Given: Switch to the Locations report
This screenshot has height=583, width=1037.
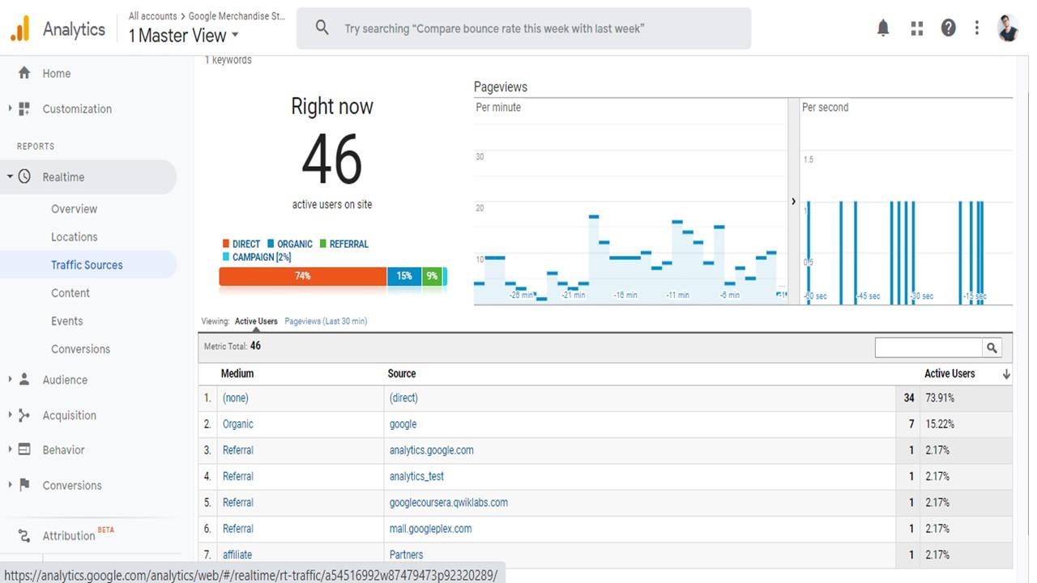Looking at the screenshot, I should [x=74, y=236].
